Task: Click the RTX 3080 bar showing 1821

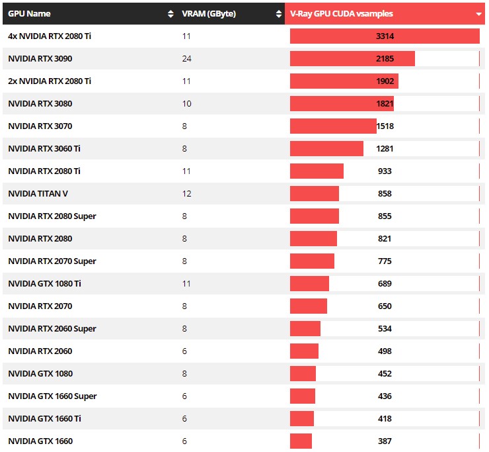Action: (342, 103)
